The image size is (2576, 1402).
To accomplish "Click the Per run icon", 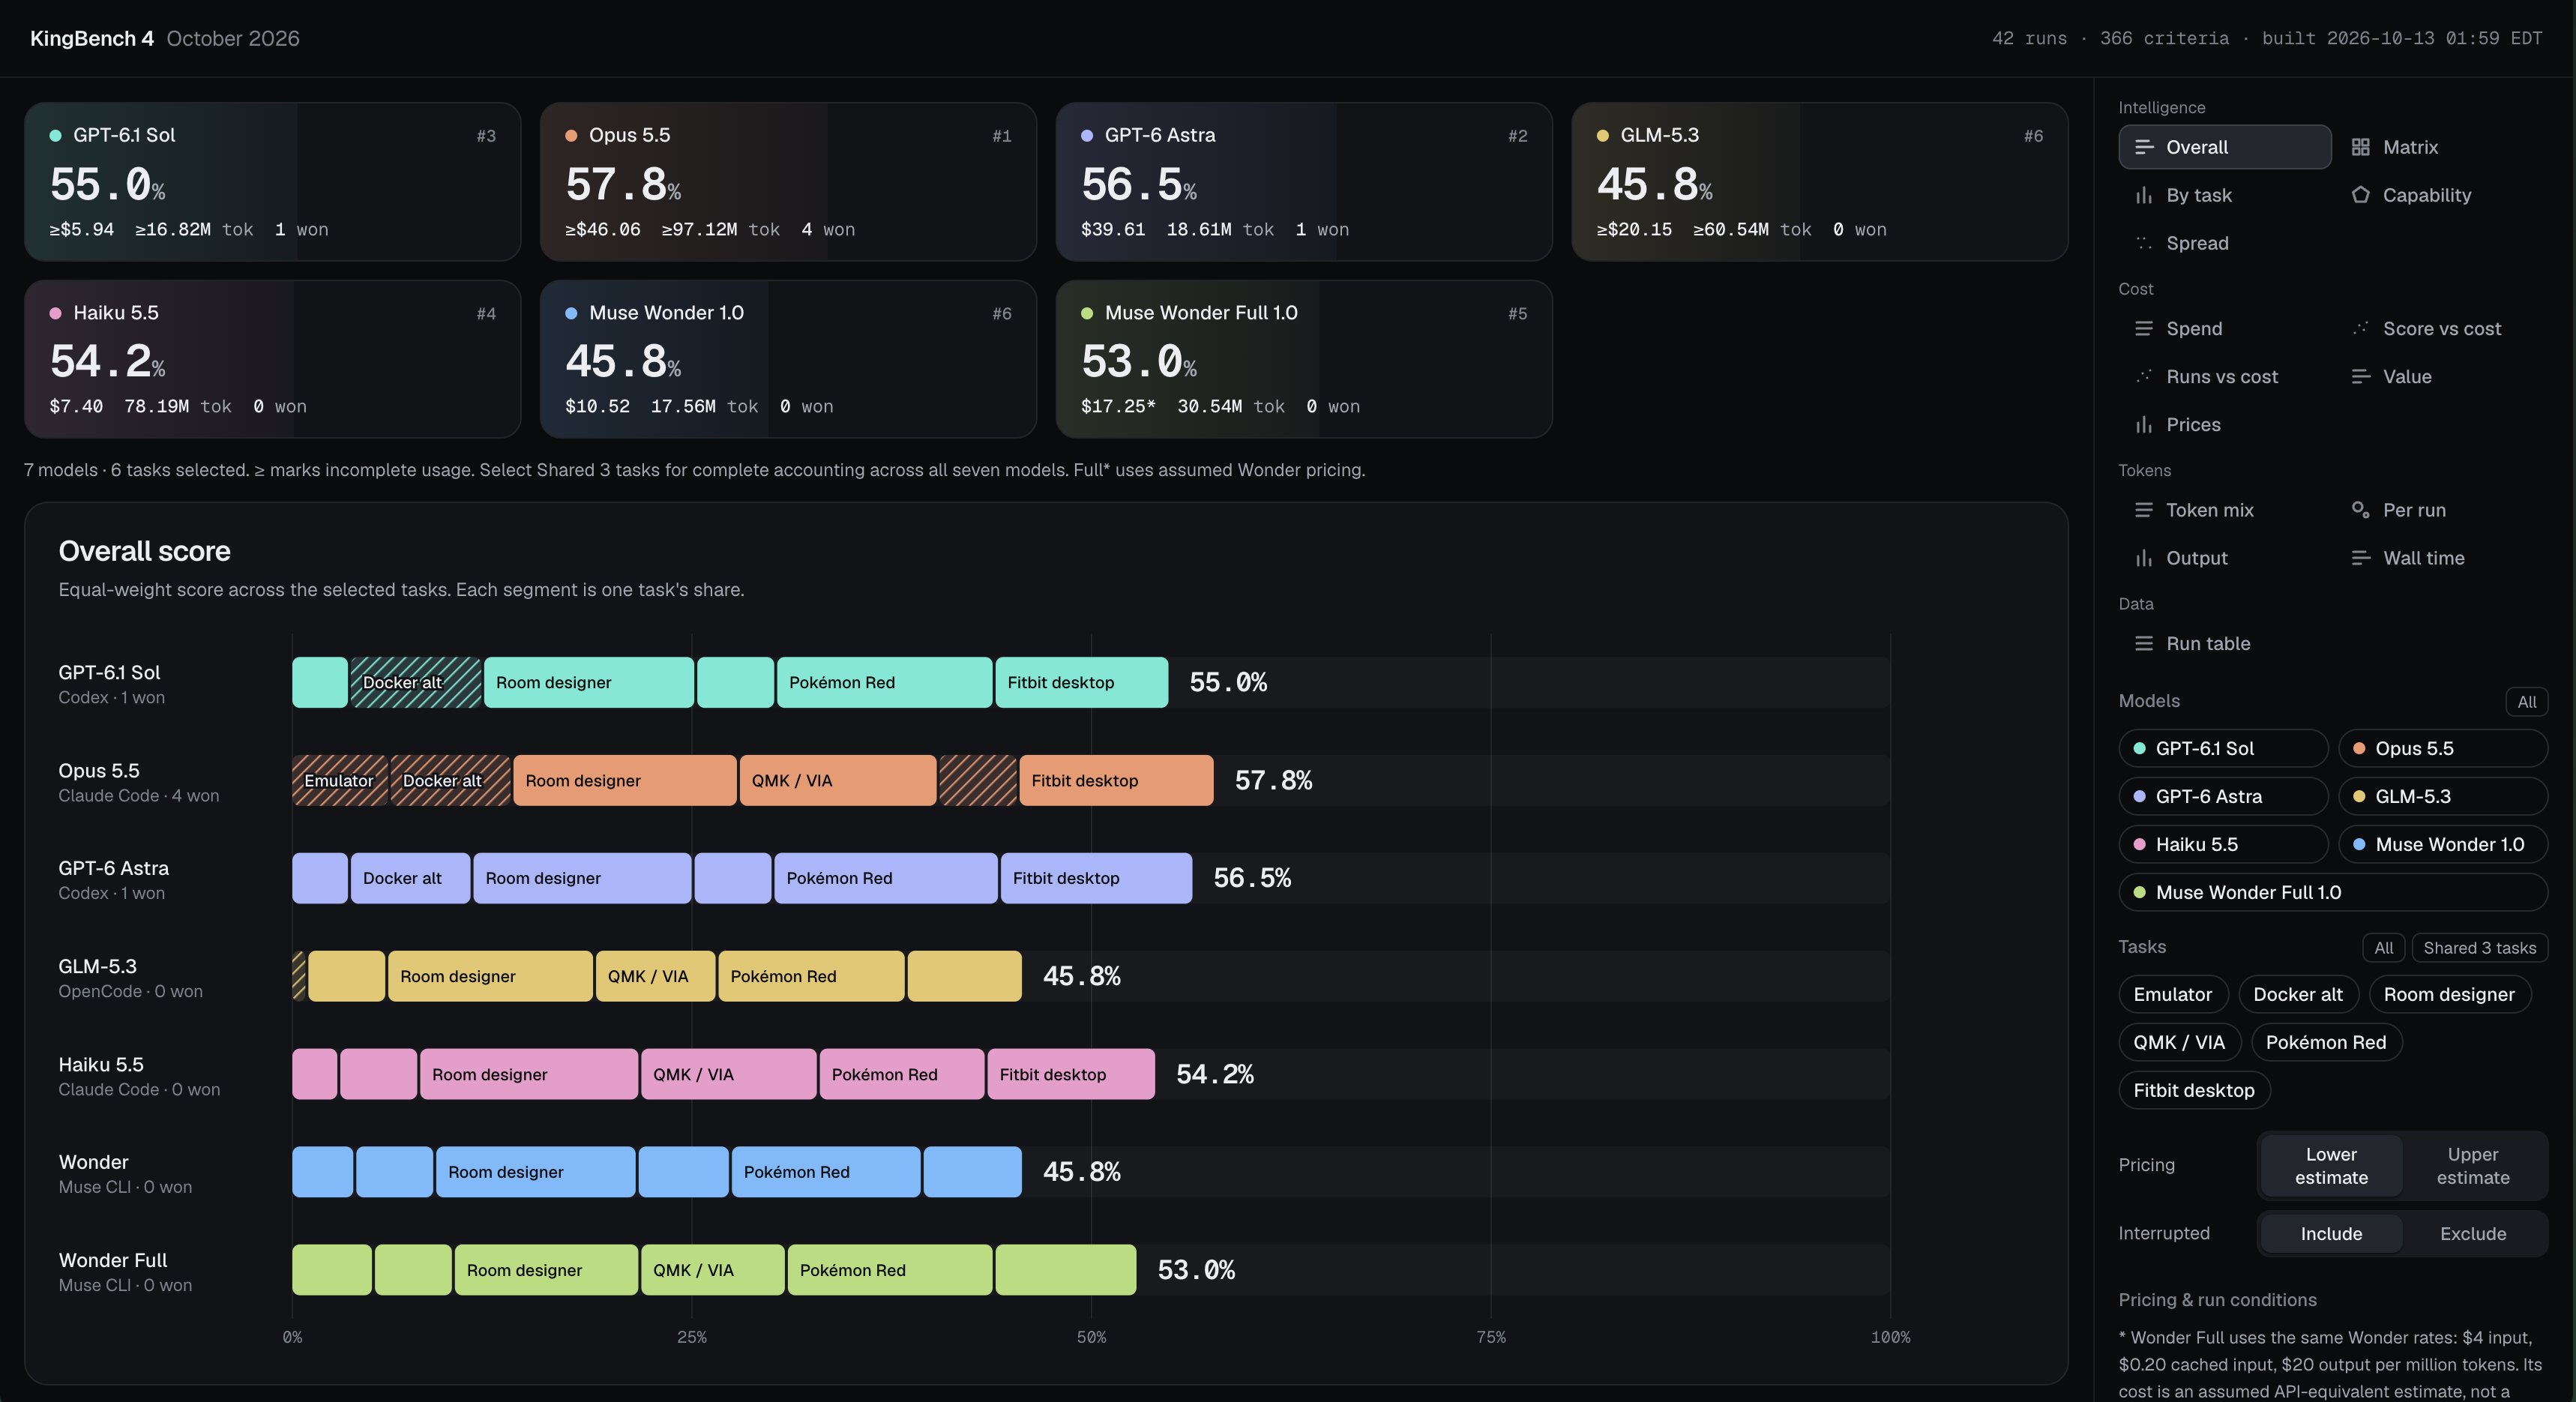I will click(x=2360, y=510).
